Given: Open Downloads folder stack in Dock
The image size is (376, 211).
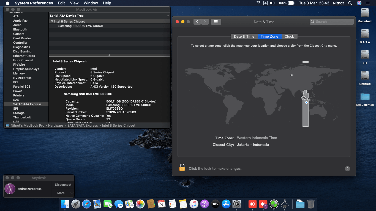Looking at the screenshot, I should tap(300, 204).
